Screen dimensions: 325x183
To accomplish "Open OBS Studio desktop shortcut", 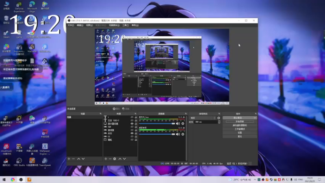I will (19, 160).
